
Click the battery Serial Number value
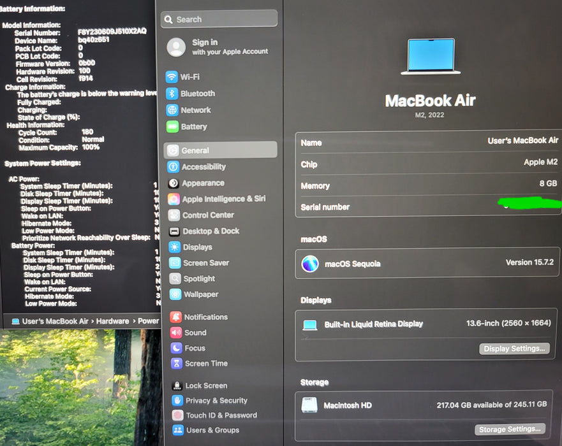click(112, 31)
